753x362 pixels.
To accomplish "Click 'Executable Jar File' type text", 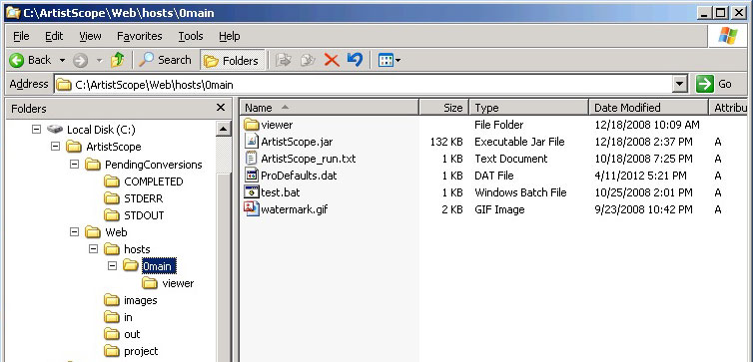I will 519,142.
